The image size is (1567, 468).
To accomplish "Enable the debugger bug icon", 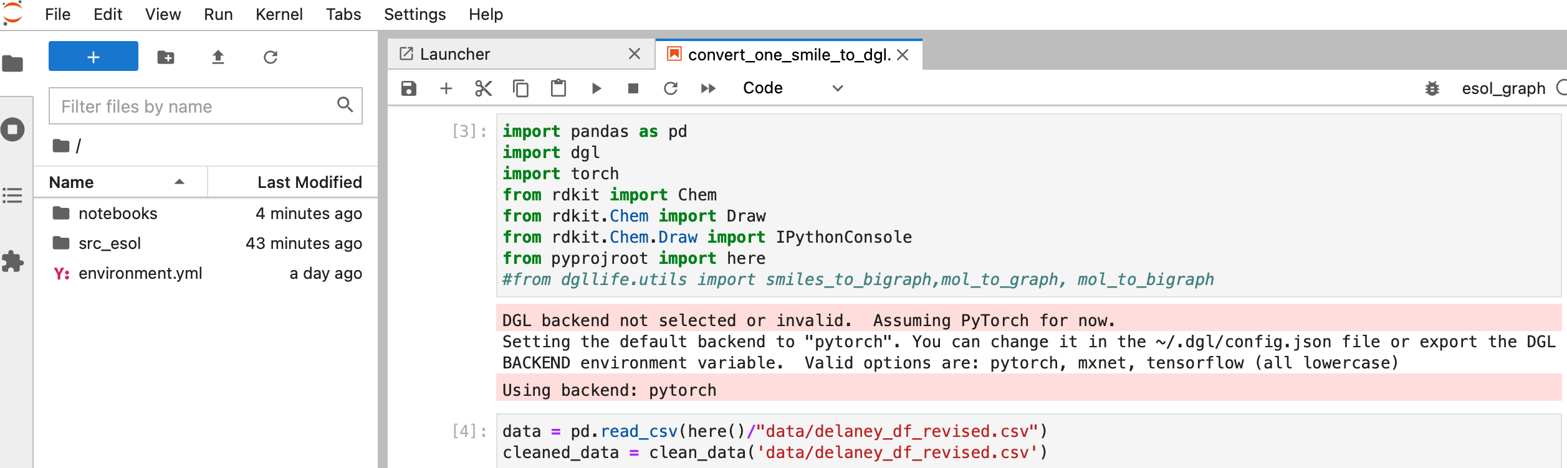I will 1432,88.
